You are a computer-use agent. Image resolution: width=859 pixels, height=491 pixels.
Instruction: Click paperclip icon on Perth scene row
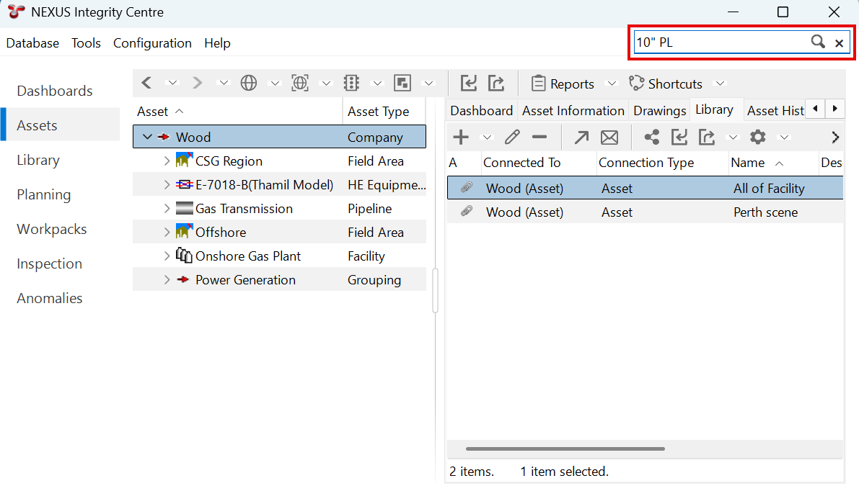(466, 211)
